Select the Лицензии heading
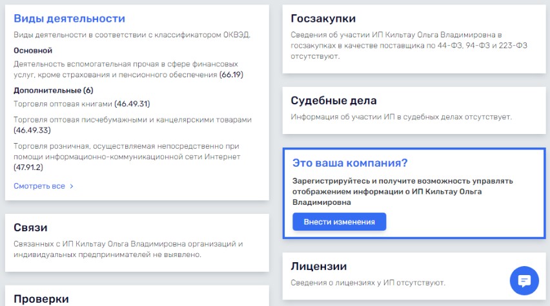The height and width of the screenshot is (306, 550). point(318,266)
